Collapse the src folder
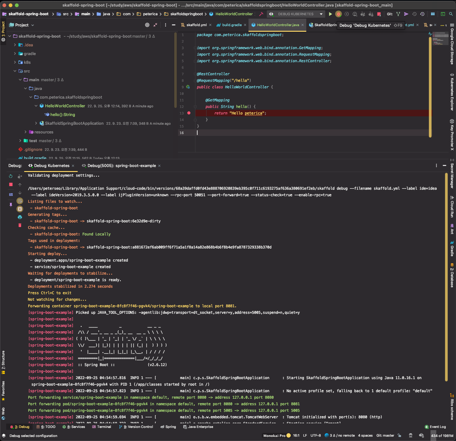Screen dimensions: 456x441 point(15,71)
